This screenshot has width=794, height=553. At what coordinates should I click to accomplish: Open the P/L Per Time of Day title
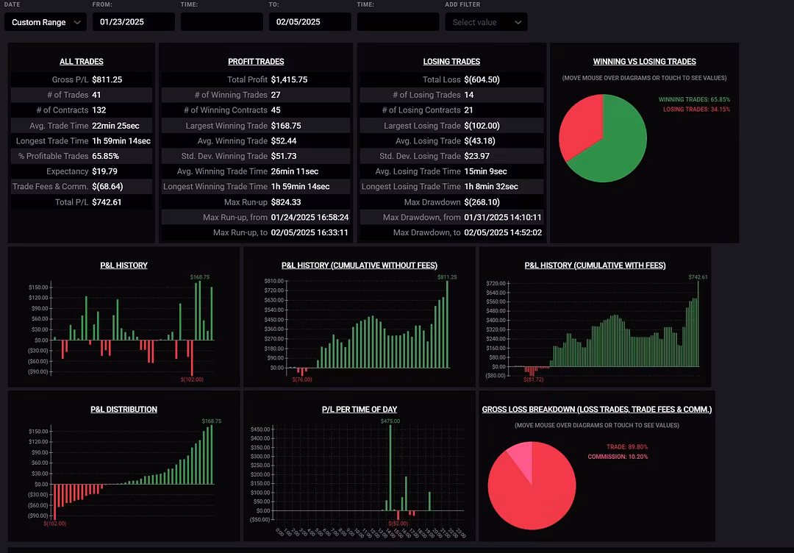tap(360, 410)
